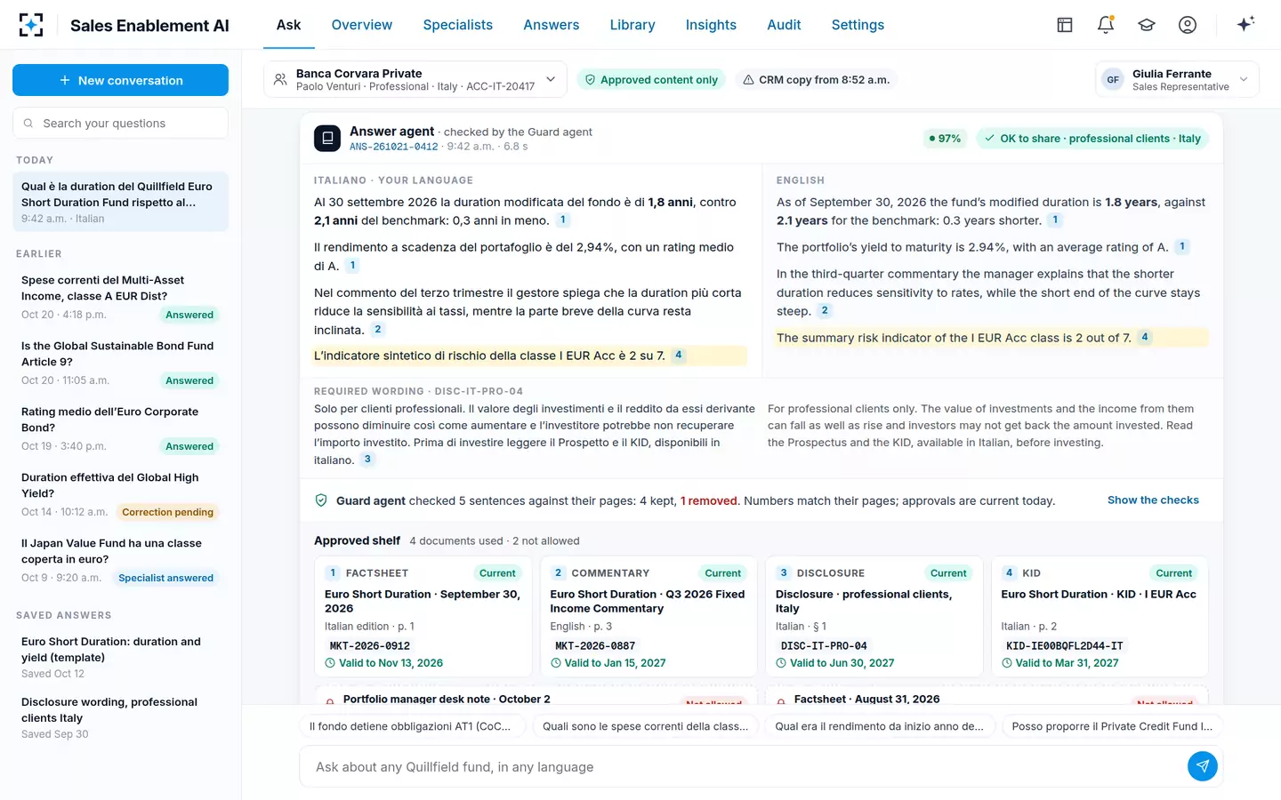Open citation 2 after the English commentary sentence
1281x800 pixels.
coord(825,310)
